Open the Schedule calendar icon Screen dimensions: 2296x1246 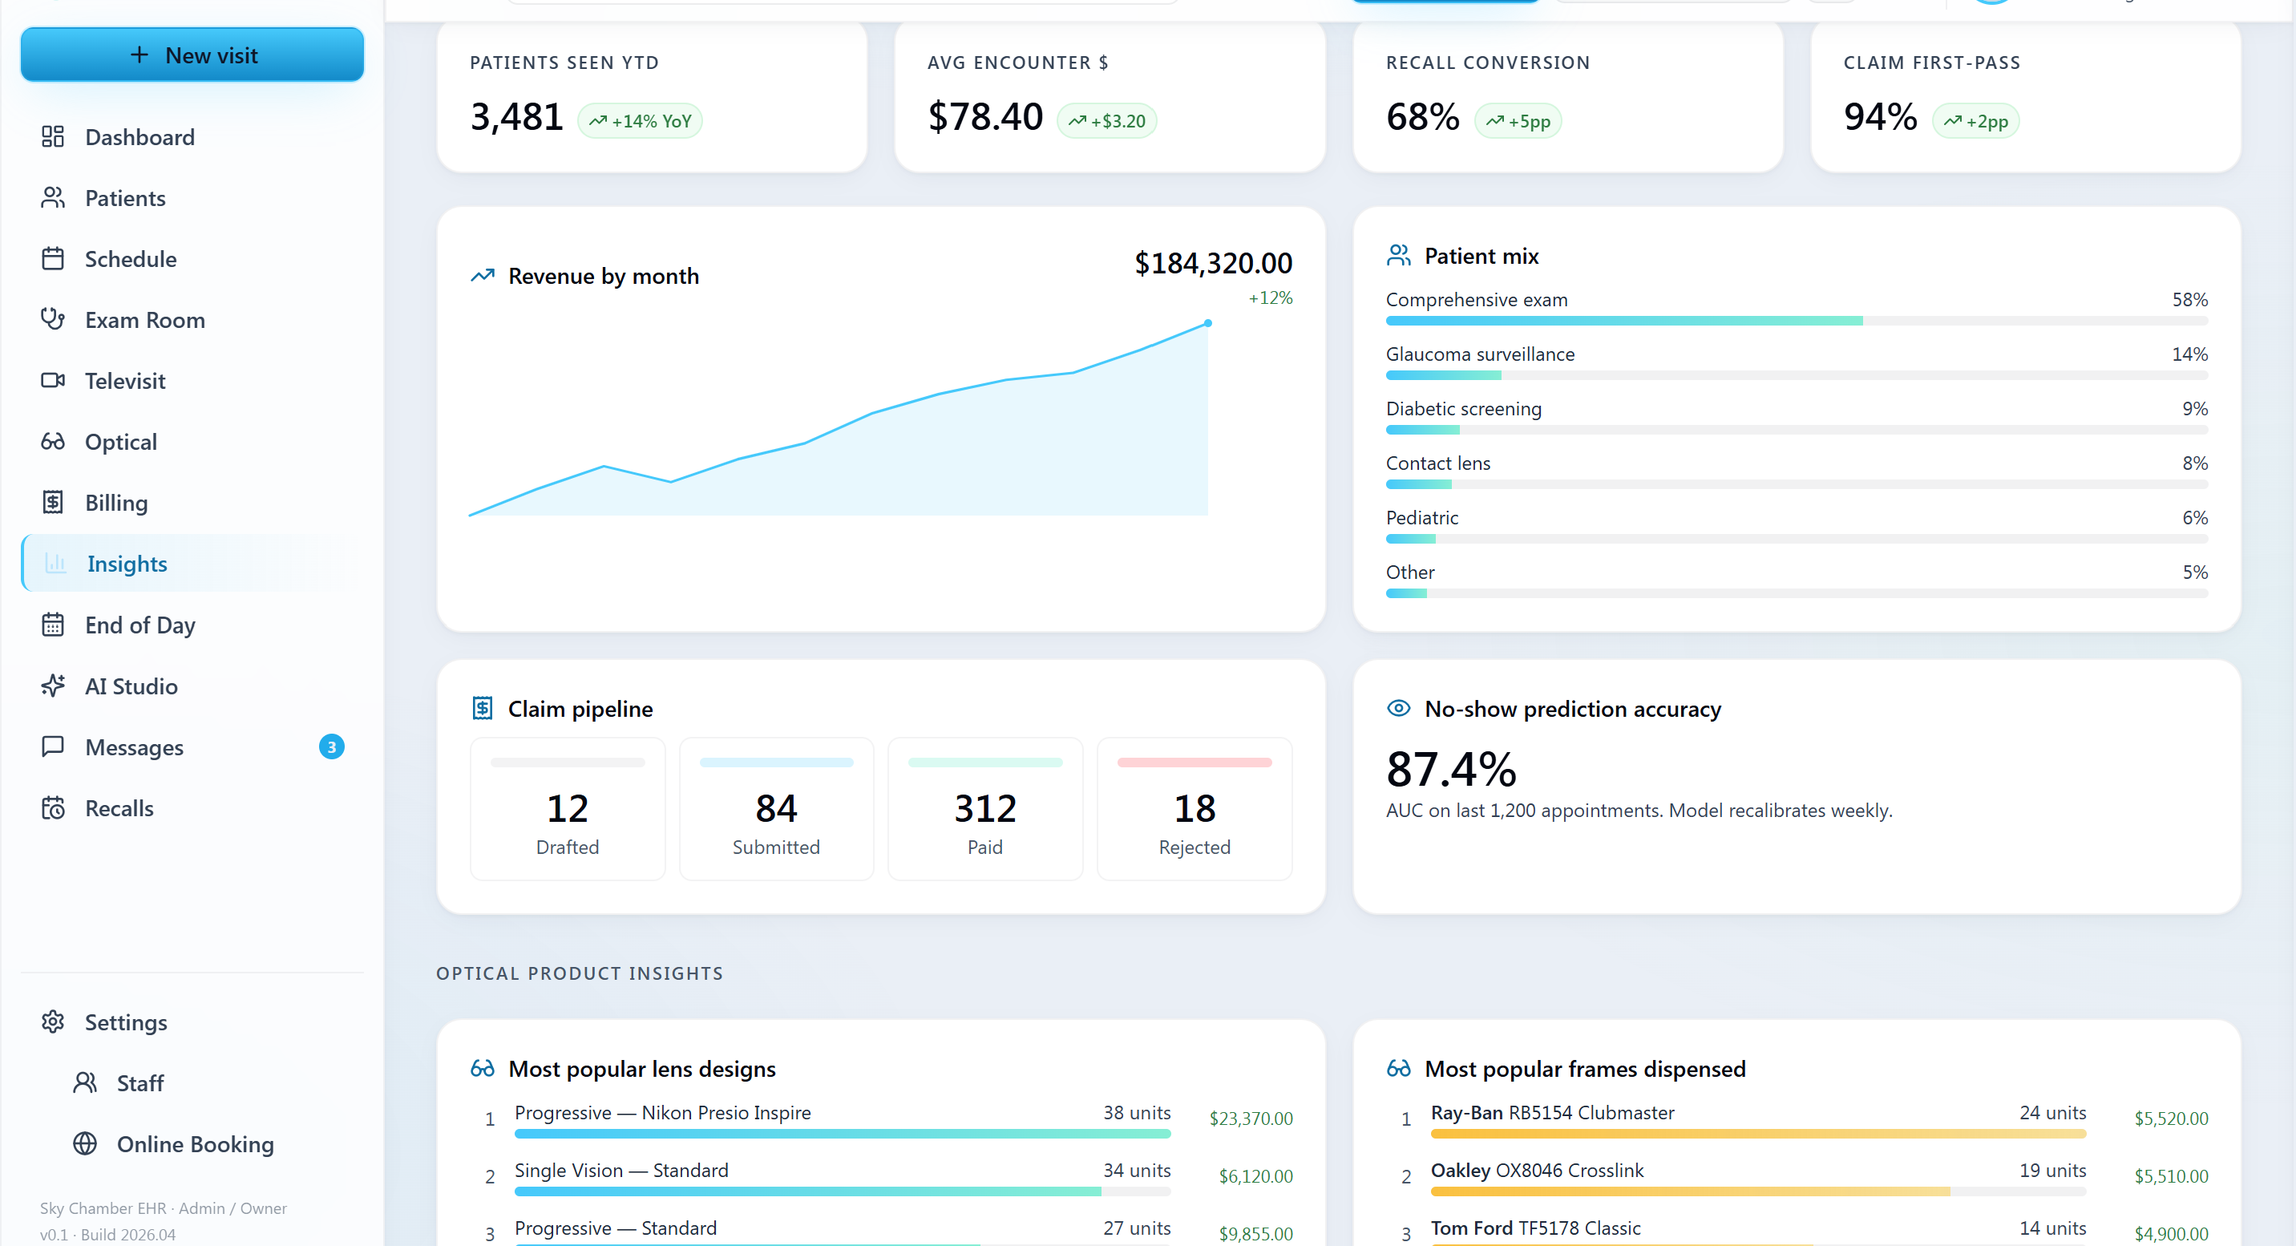coord(53,259)
